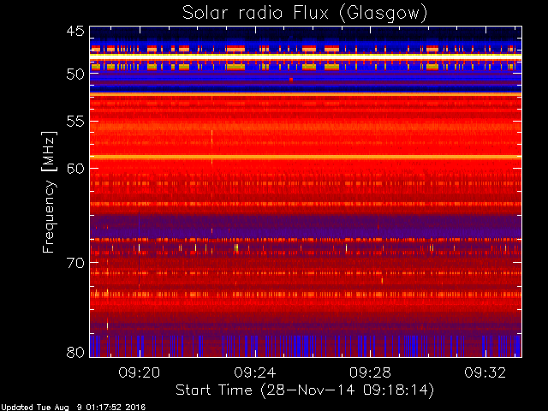This screenshot has width=548, height=411.
Task: Select the Updated timestamp text
Action: (73, 407)
